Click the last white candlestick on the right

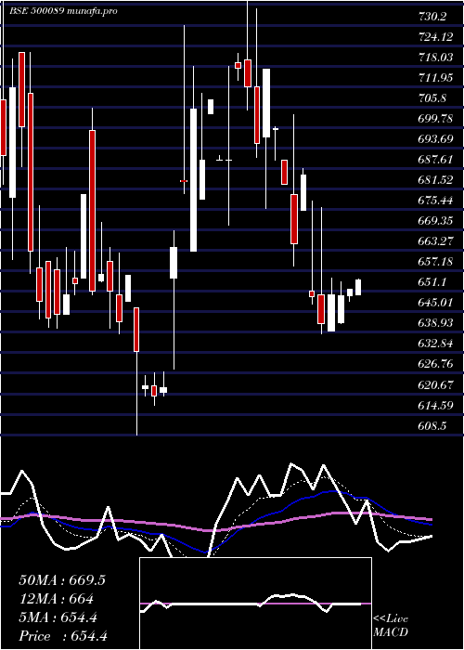[x=358, y=287]
